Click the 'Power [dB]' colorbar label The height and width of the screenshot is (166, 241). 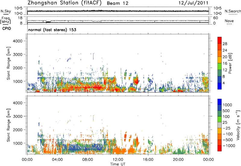tap(230, 63)
